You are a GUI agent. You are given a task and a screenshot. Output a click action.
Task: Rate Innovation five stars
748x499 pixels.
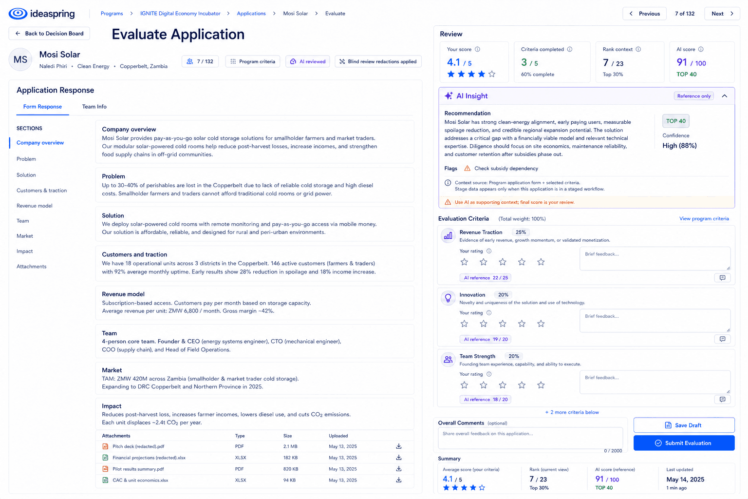point(541,324)
